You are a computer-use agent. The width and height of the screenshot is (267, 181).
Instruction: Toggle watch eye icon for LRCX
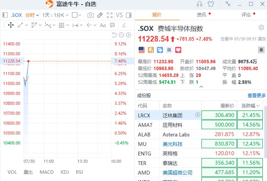click(x=198, y=115)
